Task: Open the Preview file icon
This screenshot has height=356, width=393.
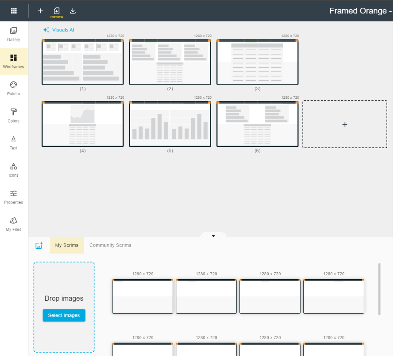Action: coord(57,12)
